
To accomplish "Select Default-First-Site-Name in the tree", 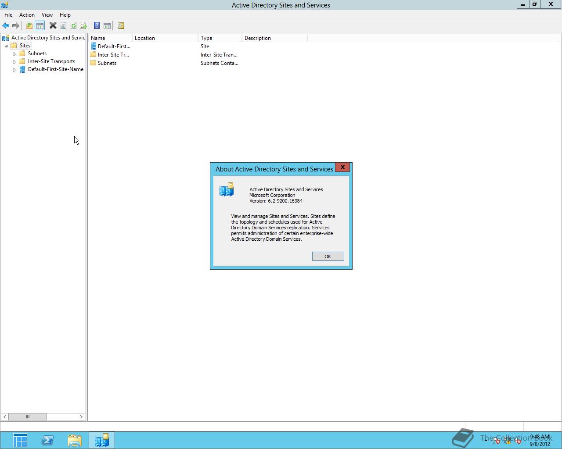I will click(56, 69).
